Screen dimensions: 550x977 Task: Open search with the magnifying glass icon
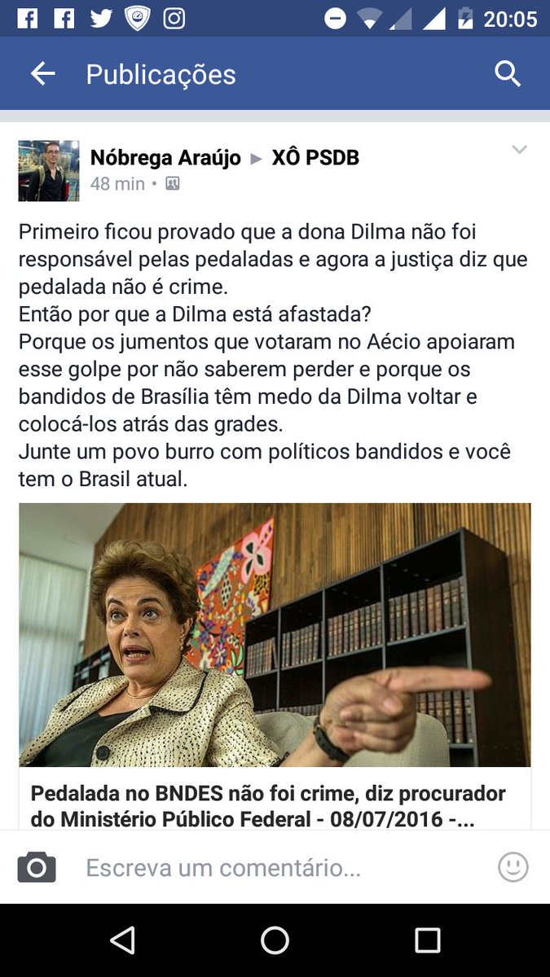point(508,74)
